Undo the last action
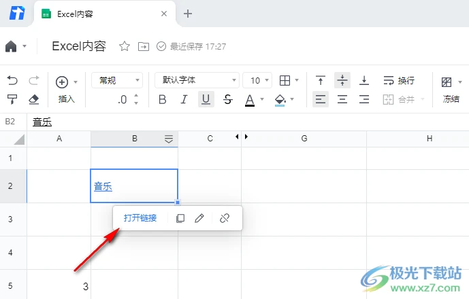 click(12, 81)
